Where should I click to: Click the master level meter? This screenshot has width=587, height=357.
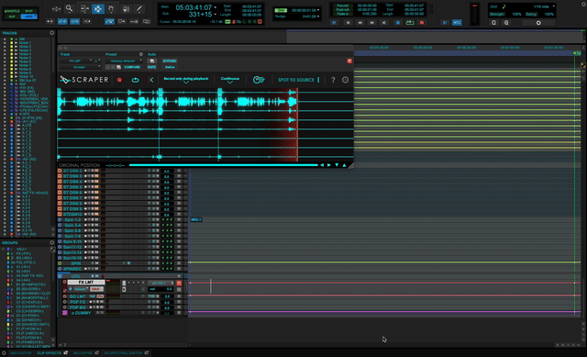[475, 15]
